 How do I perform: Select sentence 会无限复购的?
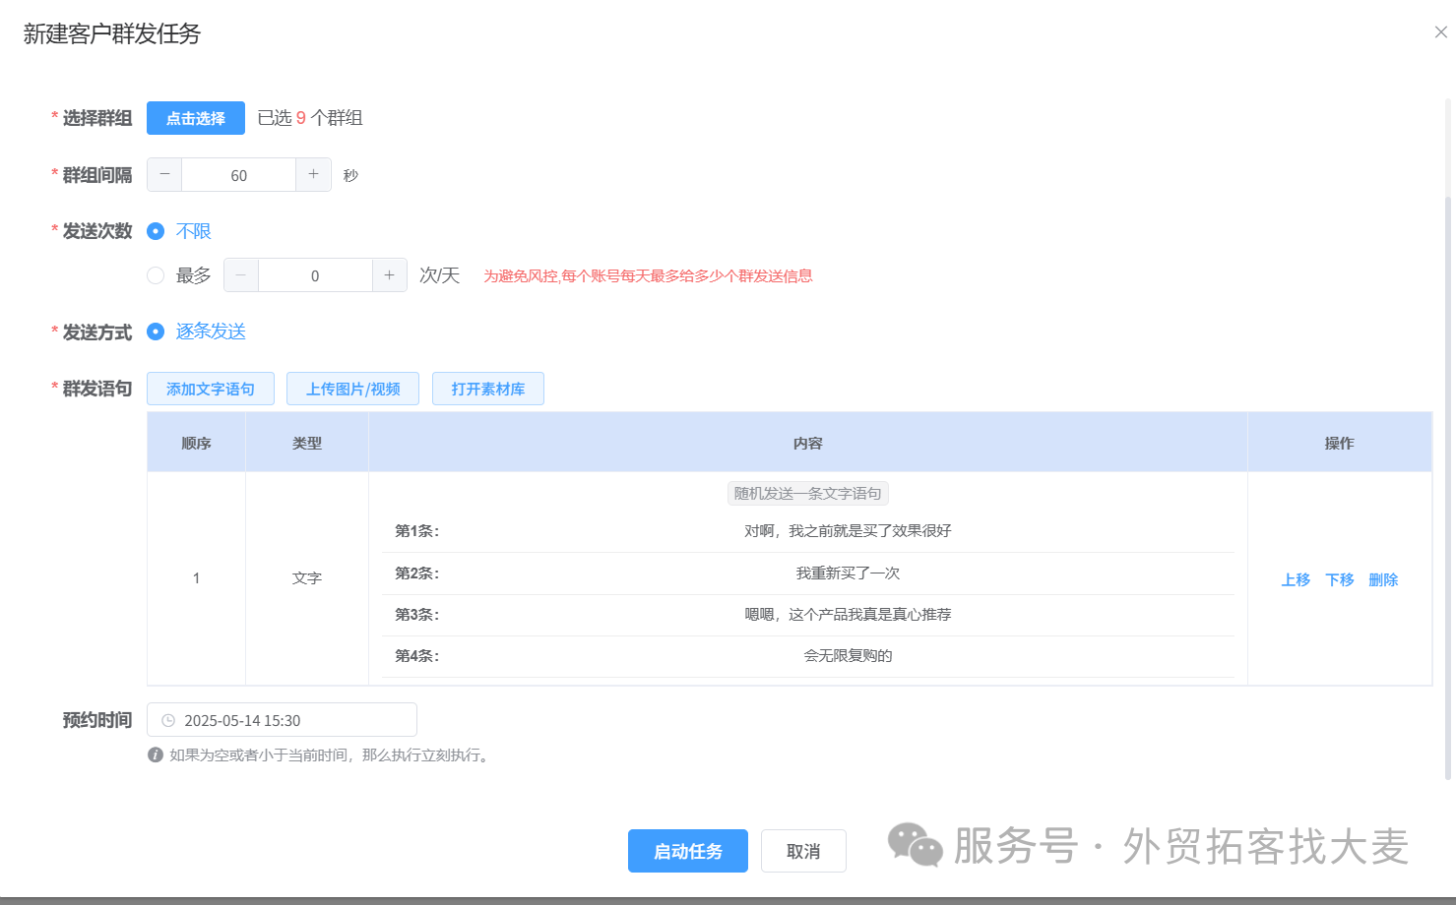coord(848,655)
